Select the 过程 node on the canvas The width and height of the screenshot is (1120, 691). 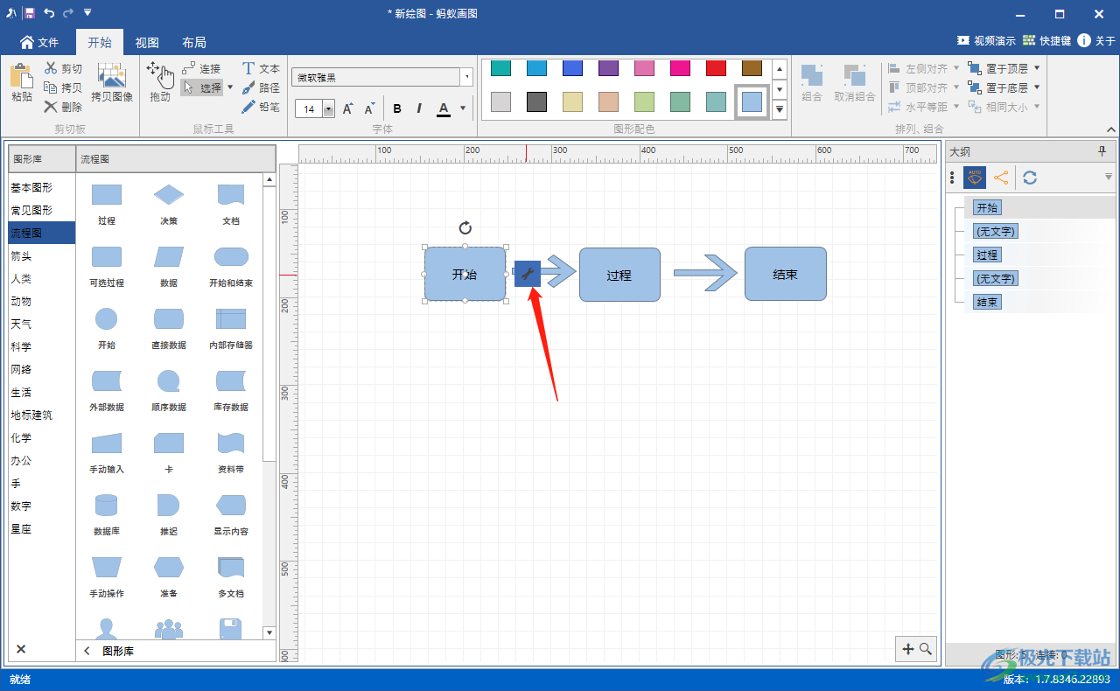pyautogui.click(x=619, y=275)
